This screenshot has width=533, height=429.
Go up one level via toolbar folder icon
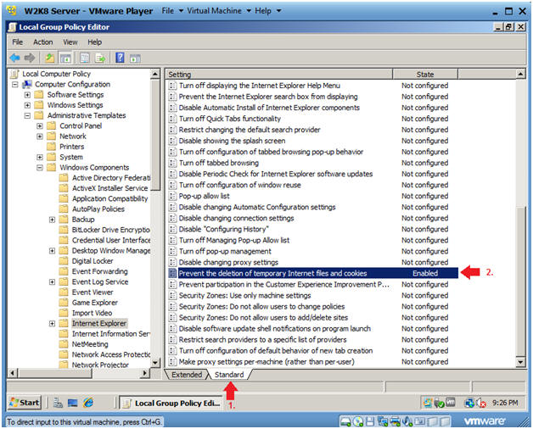[x=49, y=58]
